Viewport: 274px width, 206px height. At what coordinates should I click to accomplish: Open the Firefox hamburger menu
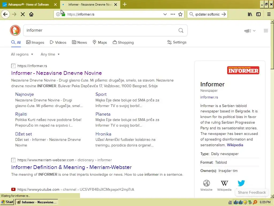pyautogui.click(x=269, y=14)
